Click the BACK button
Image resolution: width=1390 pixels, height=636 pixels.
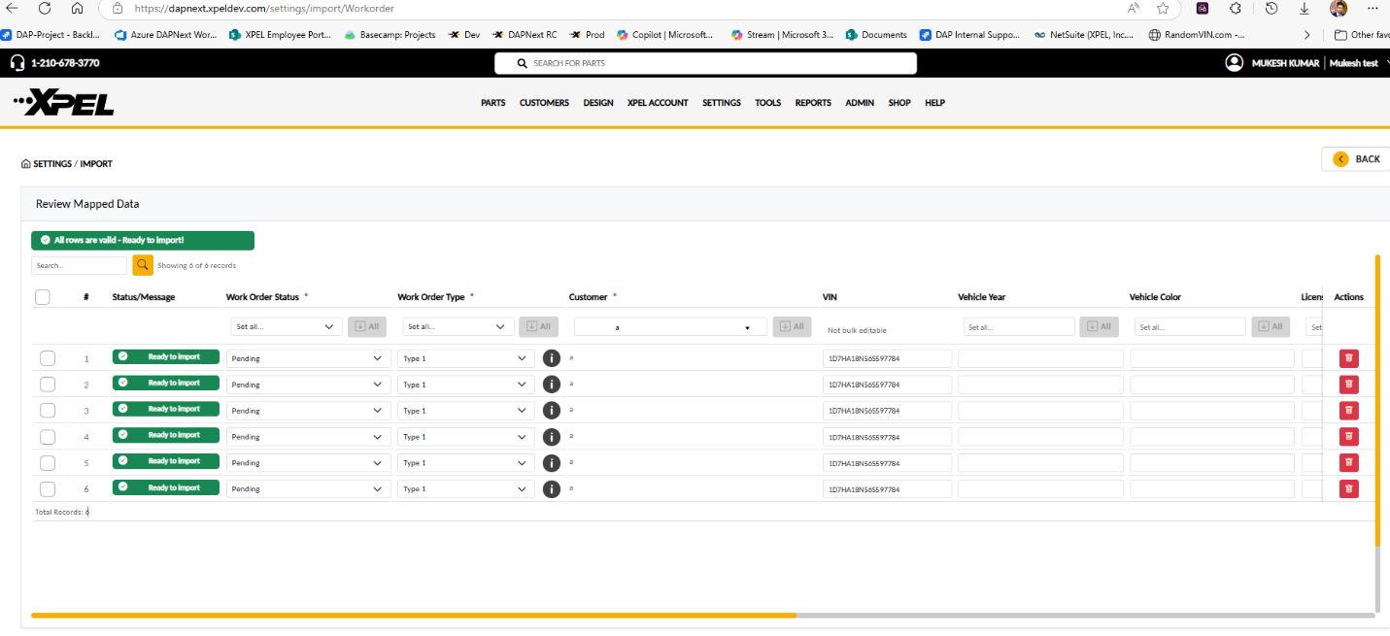pyautogui.click(x=1356, y=159)
